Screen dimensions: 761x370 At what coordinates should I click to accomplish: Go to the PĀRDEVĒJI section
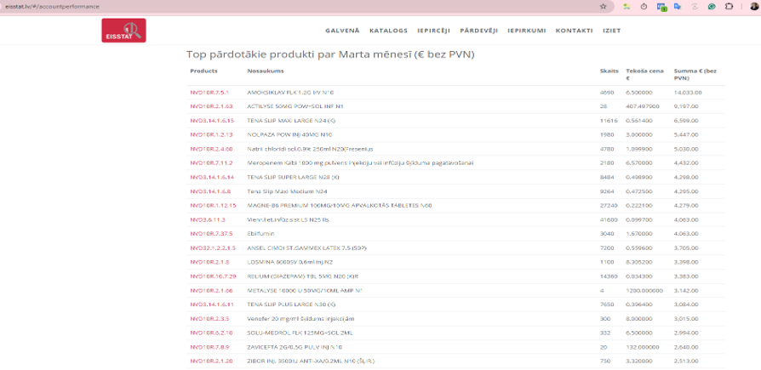pos(479,31)
